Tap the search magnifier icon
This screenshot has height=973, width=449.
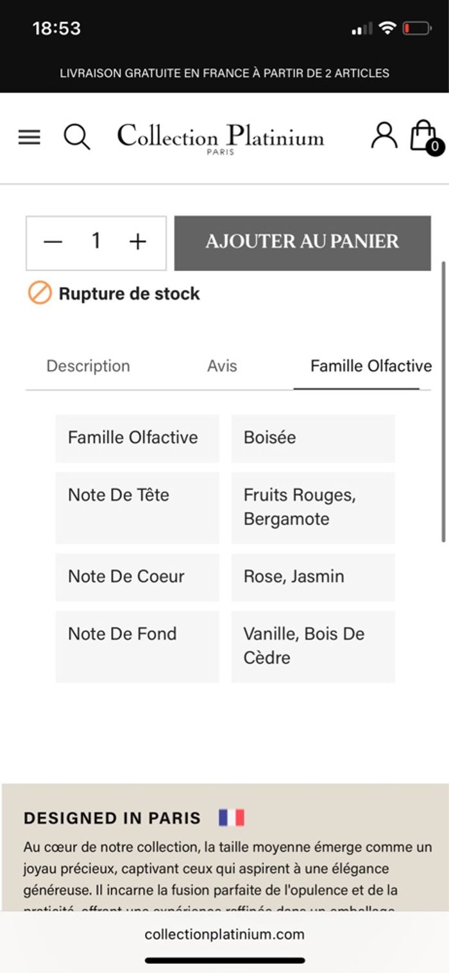pyautogui.click(x=77, y=137)
